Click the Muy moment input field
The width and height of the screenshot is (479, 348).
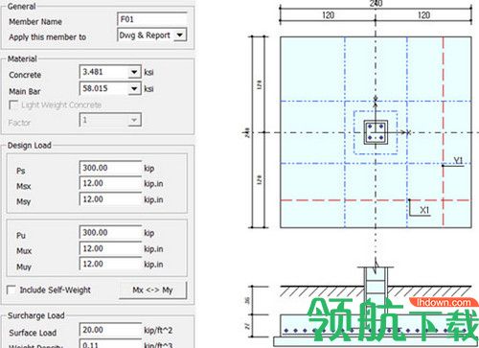(110, 264)
